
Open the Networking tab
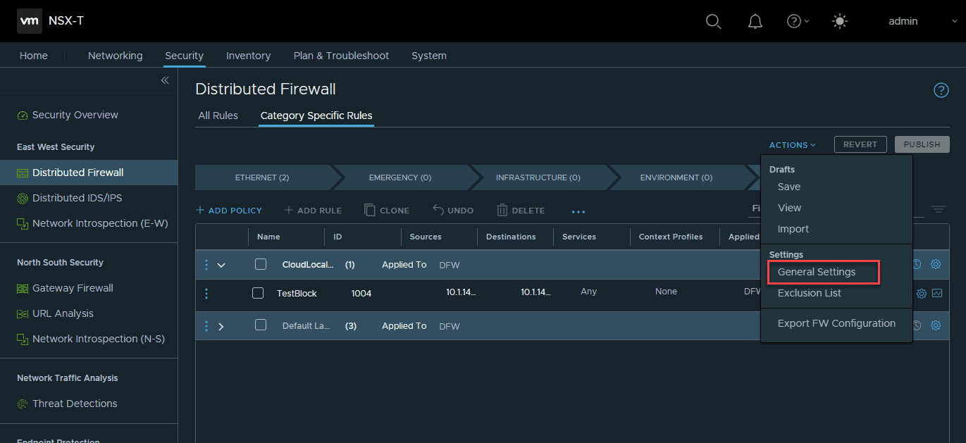click(x=115, y=56)
